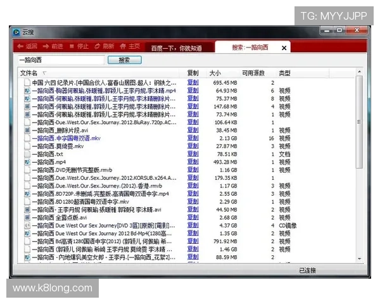Image resolution: width=380 pixels, height=304 pixels.
Task: Click the icon beside 一路向西_删除片段.avi
Action: click(27, 130)
